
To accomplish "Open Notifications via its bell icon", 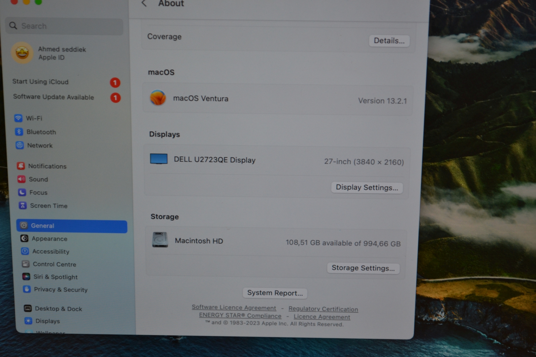I will (21, 166).
